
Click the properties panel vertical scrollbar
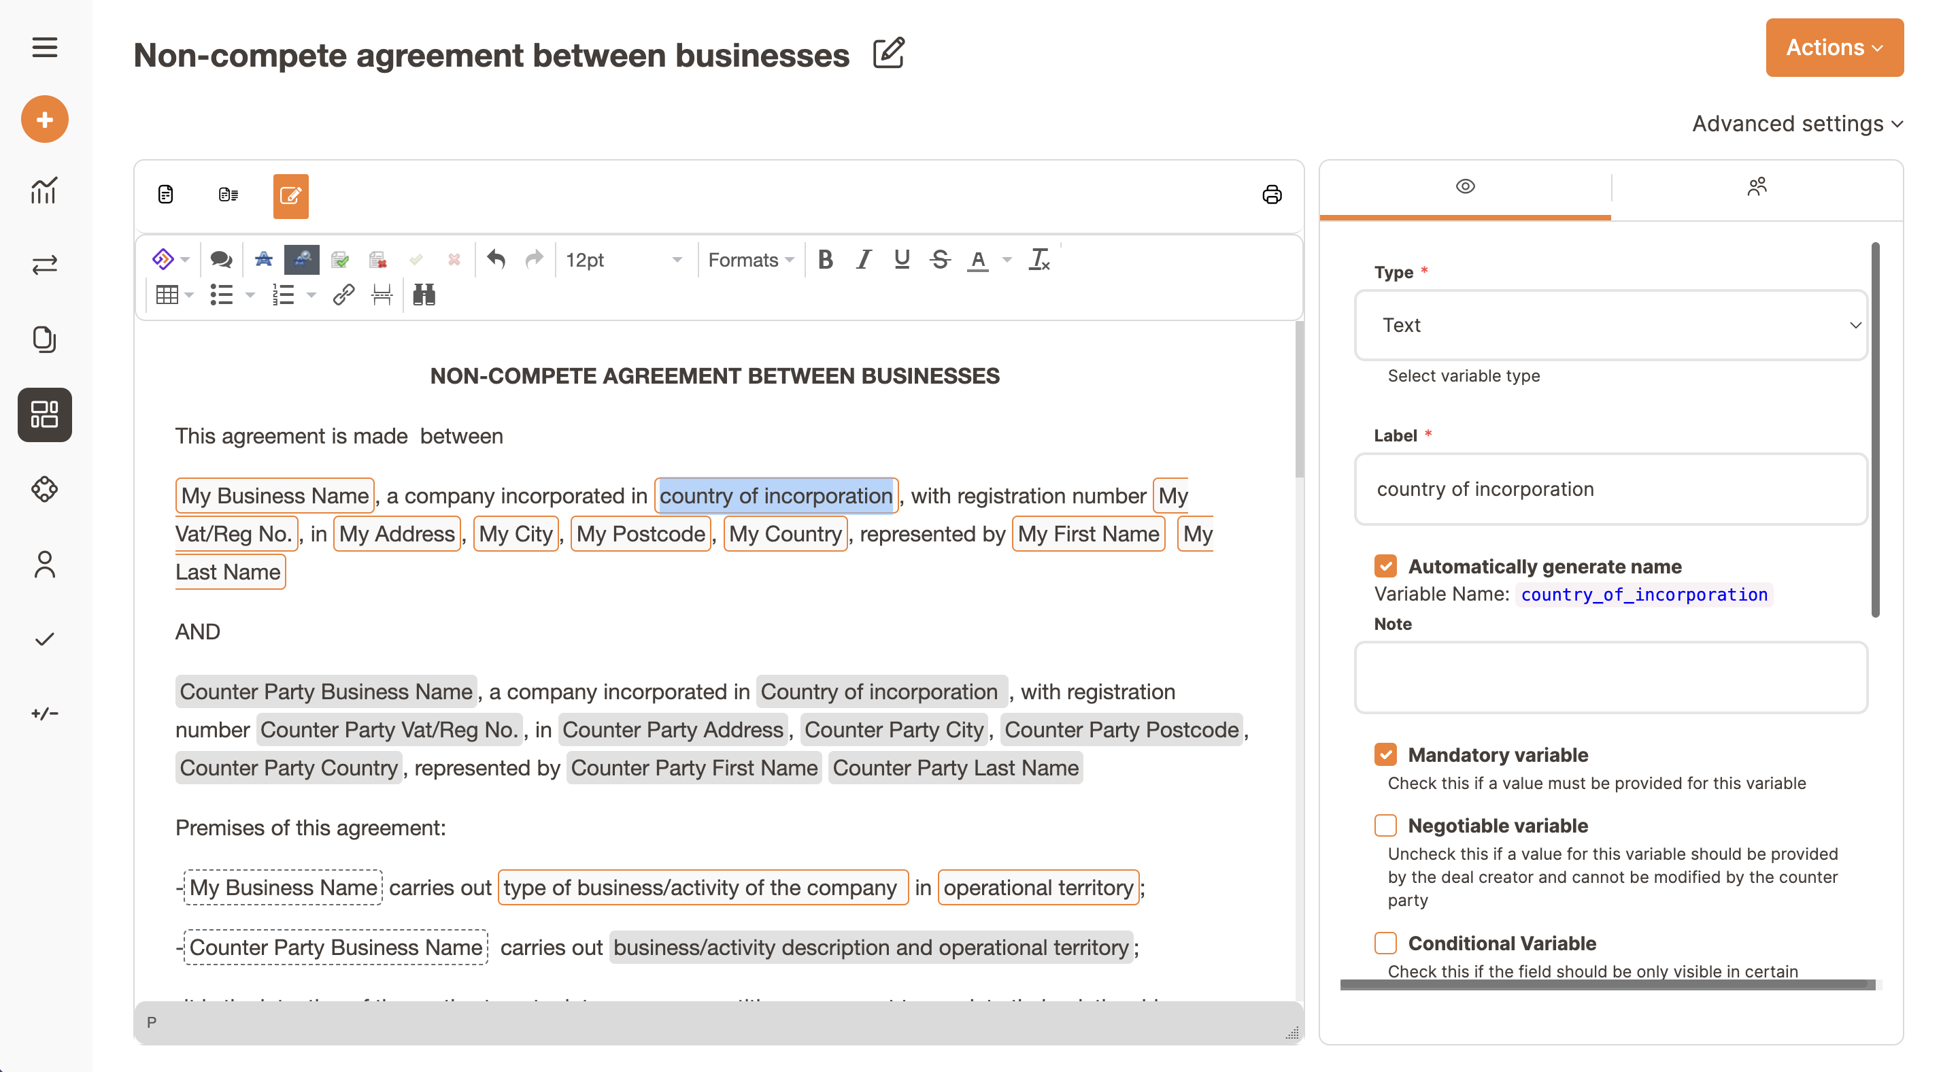tap(1875, 430)
